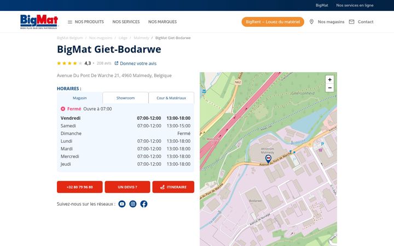Click the Jeudi hours row
This screenshot has width=394, height=246.
(x=125, y=164)
